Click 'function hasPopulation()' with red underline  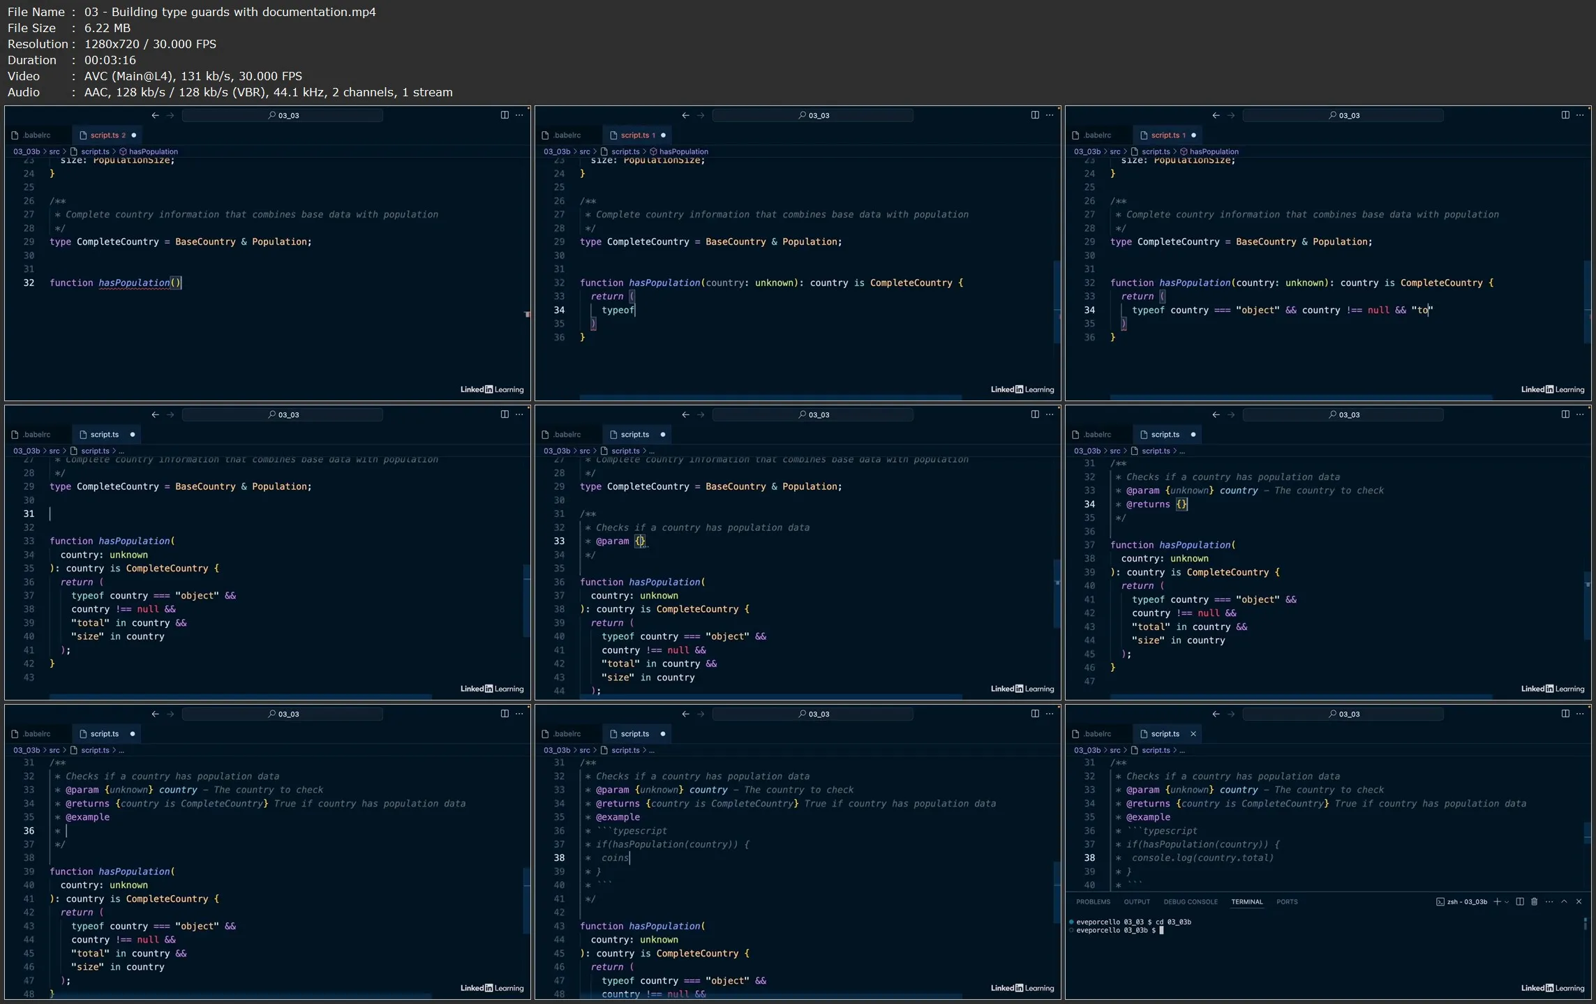pos(115,283)
